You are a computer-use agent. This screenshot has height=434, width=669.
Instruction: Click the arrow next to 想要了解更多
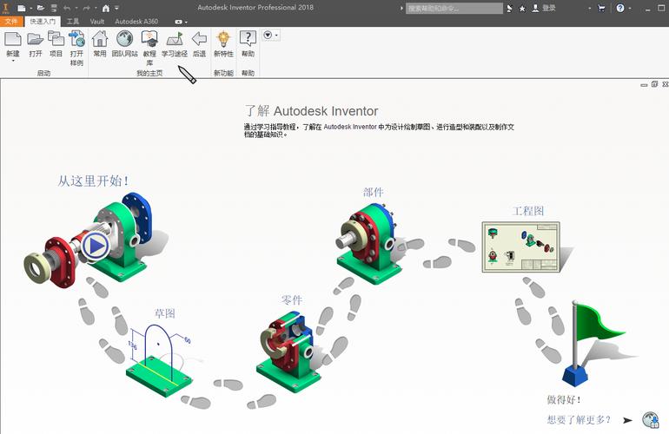[627, 420]
